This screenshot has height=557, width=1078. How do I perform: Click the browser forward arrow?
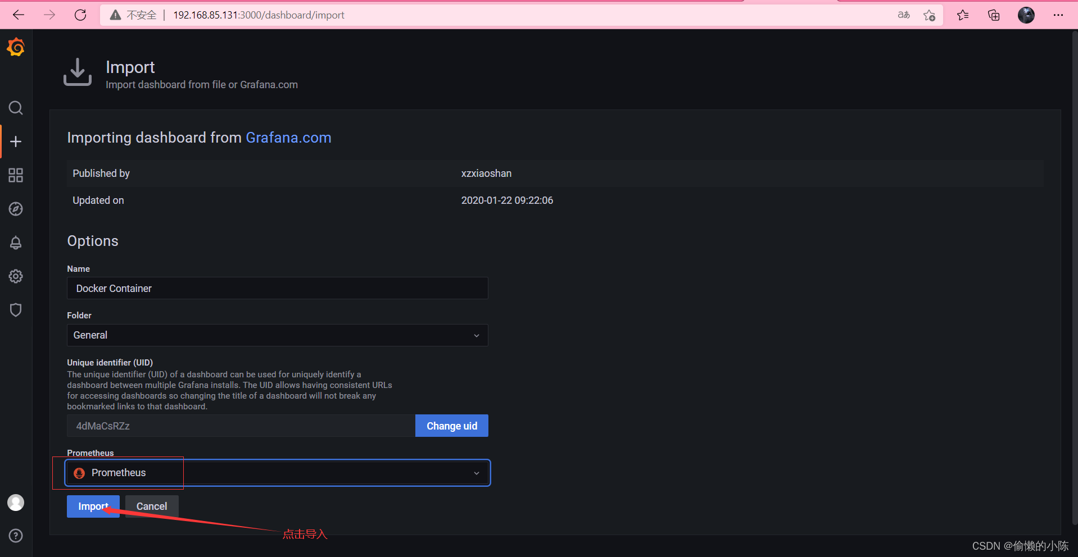pos(49,15)
